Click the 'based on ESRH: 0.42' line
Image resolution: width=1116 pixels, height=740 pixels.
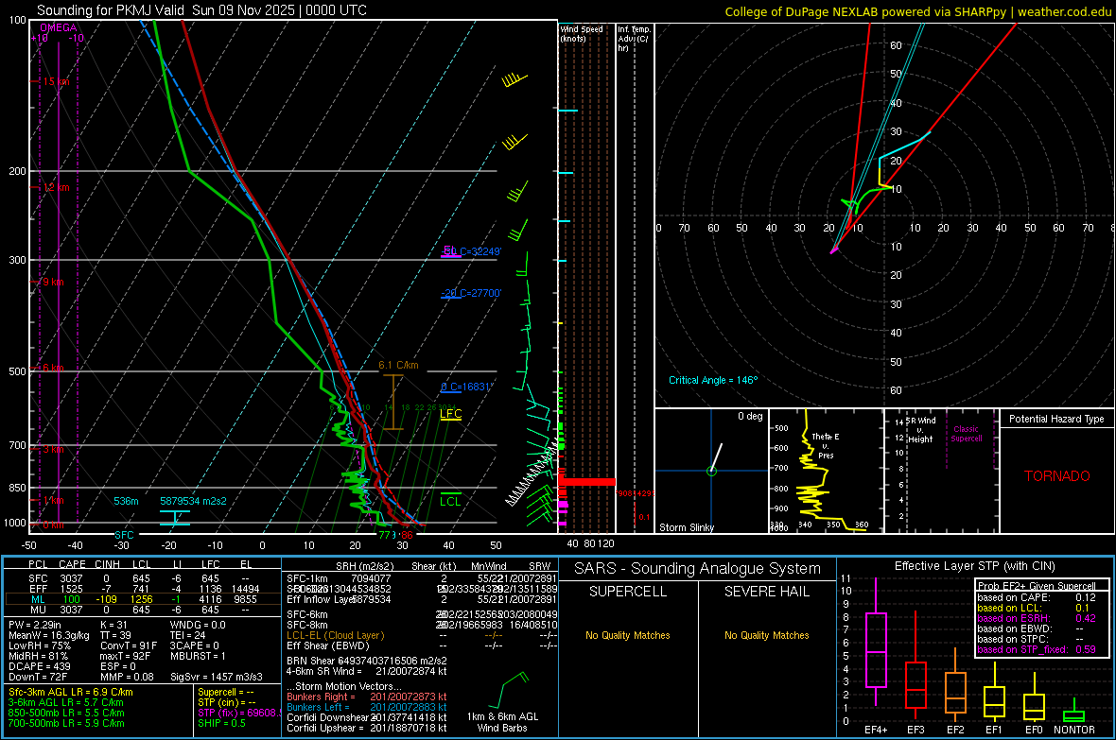(x=1037, y=618)
